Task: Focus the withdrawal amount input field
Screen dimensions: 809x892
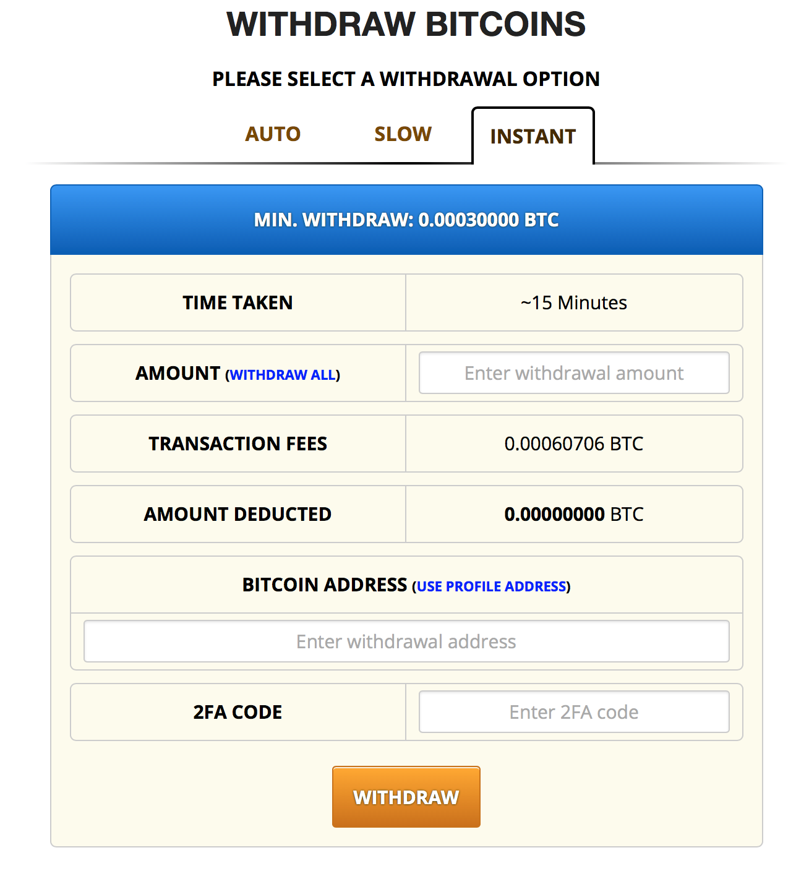Action: tap(574, 373)
